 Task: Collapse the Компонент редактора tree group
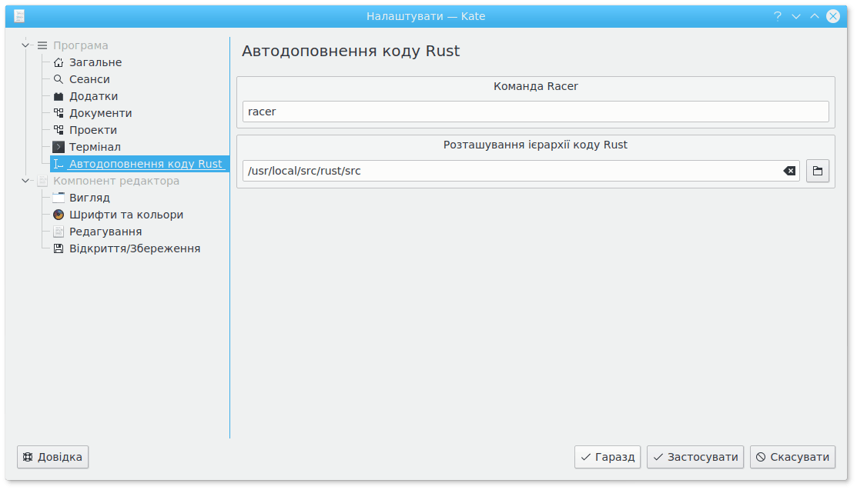[25, 181]
